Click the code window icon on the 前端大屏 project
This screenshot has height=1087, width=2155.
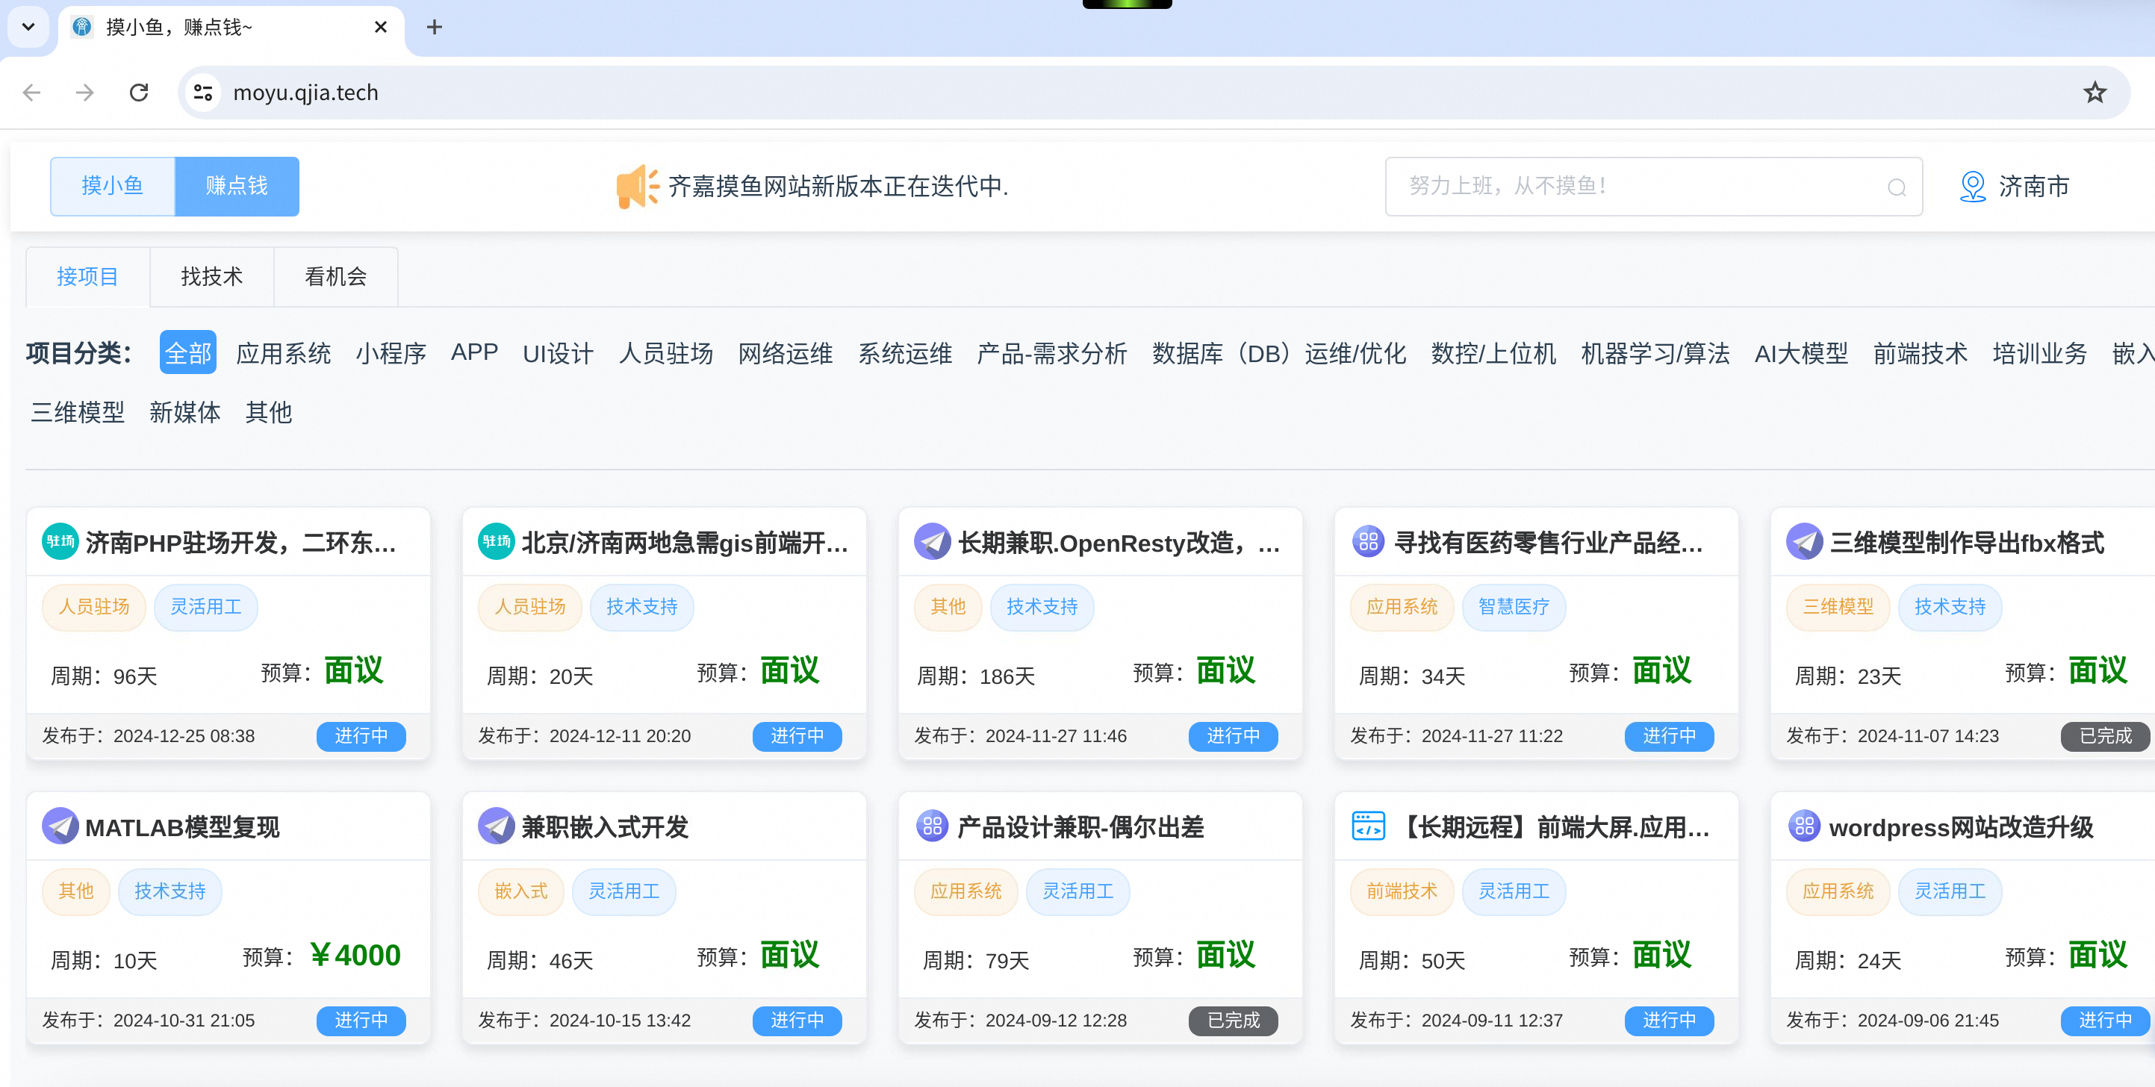point(1368,826)
